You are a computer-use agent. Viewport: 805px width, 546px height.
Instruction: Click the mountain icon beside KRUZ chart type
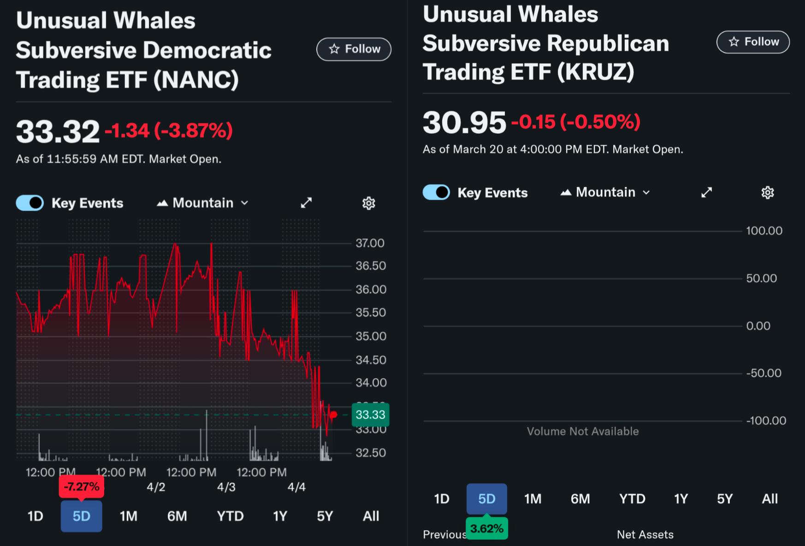[x=566, y=192]
